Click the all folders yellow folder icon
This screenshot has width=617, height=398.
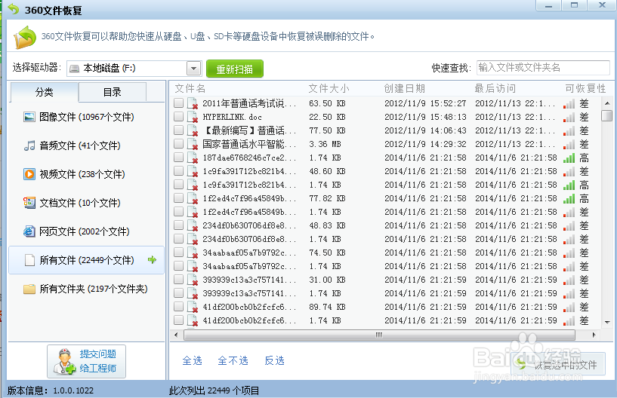(29, 289)
